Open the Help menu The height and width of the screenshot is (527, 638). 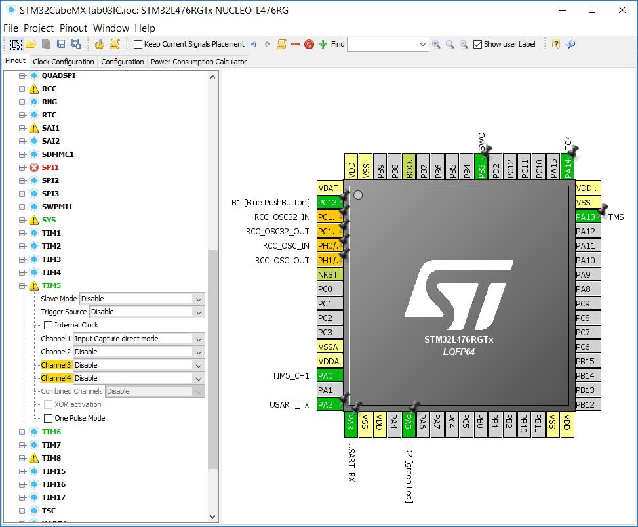pyautogui.click(x=145, y=28)
